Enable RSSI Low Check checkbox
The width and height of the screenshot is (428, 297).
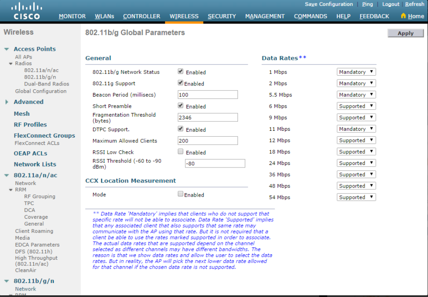pos(180,152)
